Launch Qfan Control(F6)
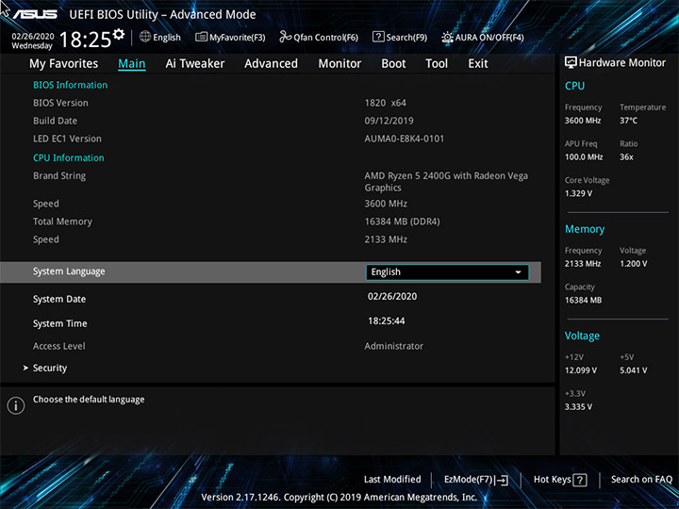Viewport: 679px width, 509px height. (319, 37)
